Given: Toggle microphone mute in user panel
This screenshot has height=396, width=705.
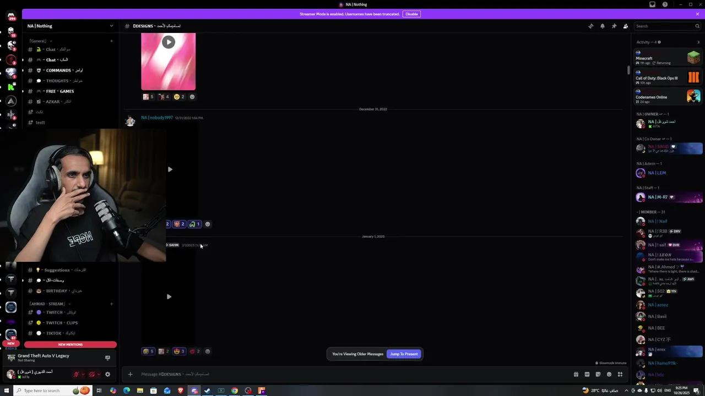Looking at the screenshot, I should coord(76,375).
